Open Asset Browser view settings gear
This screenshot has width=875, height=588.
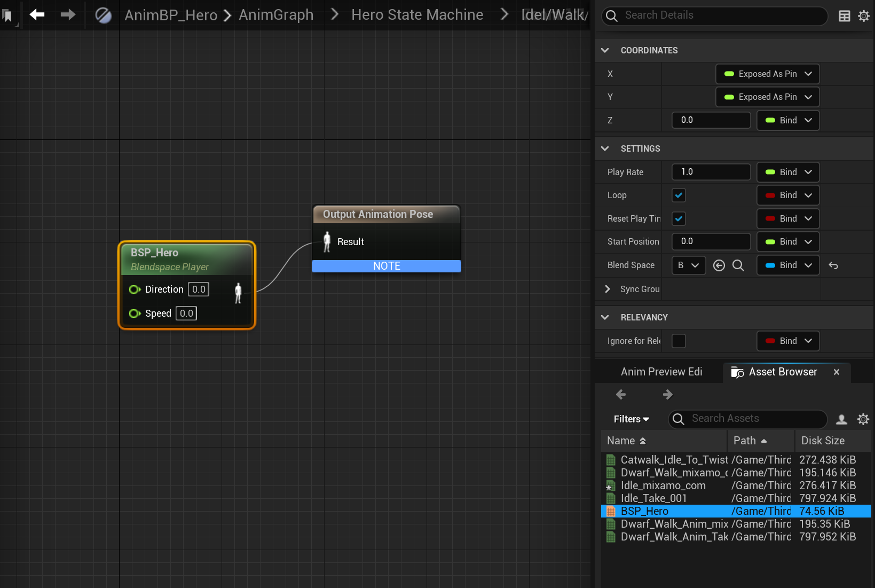click(x=863, y=419)
